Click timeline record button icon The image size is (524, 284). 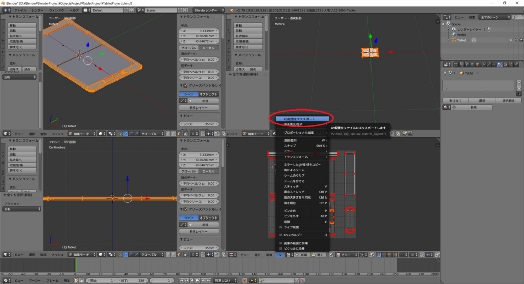pos(245,280)
